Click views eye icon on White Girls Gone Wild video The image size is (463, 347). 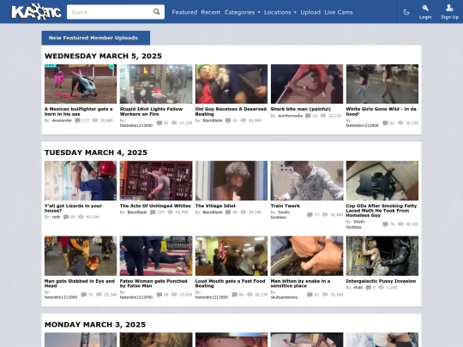(x=400, y=123)
